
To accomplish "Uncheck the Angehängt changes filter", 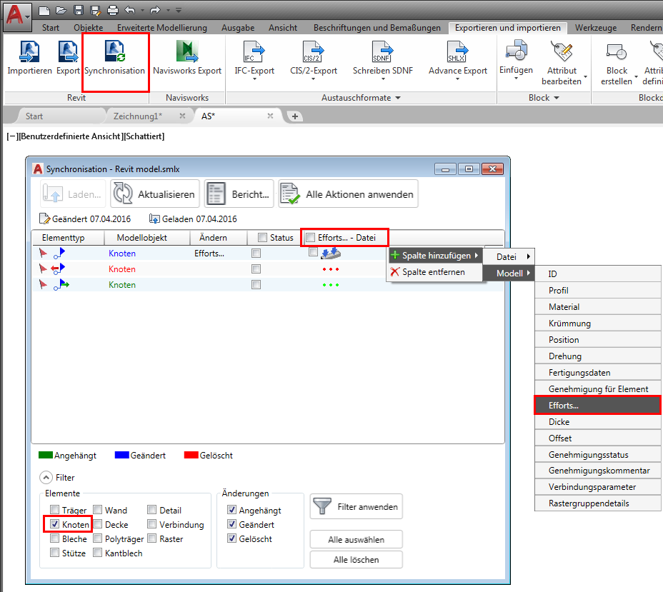I will (x=231, y=510).
